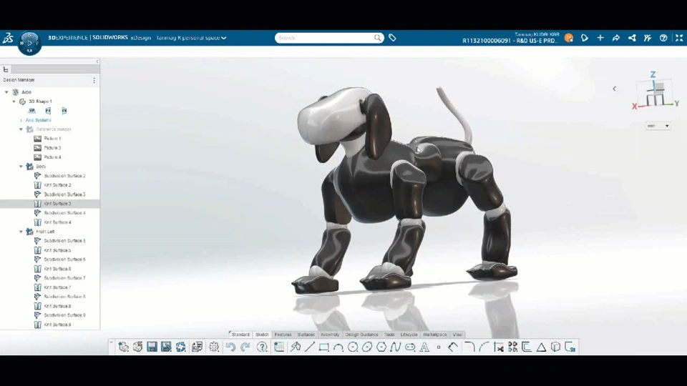Click the YZ plane icon under 3D Shape 1
The width and height of the screenshot is (687, 386).
[x=48, y=111]
